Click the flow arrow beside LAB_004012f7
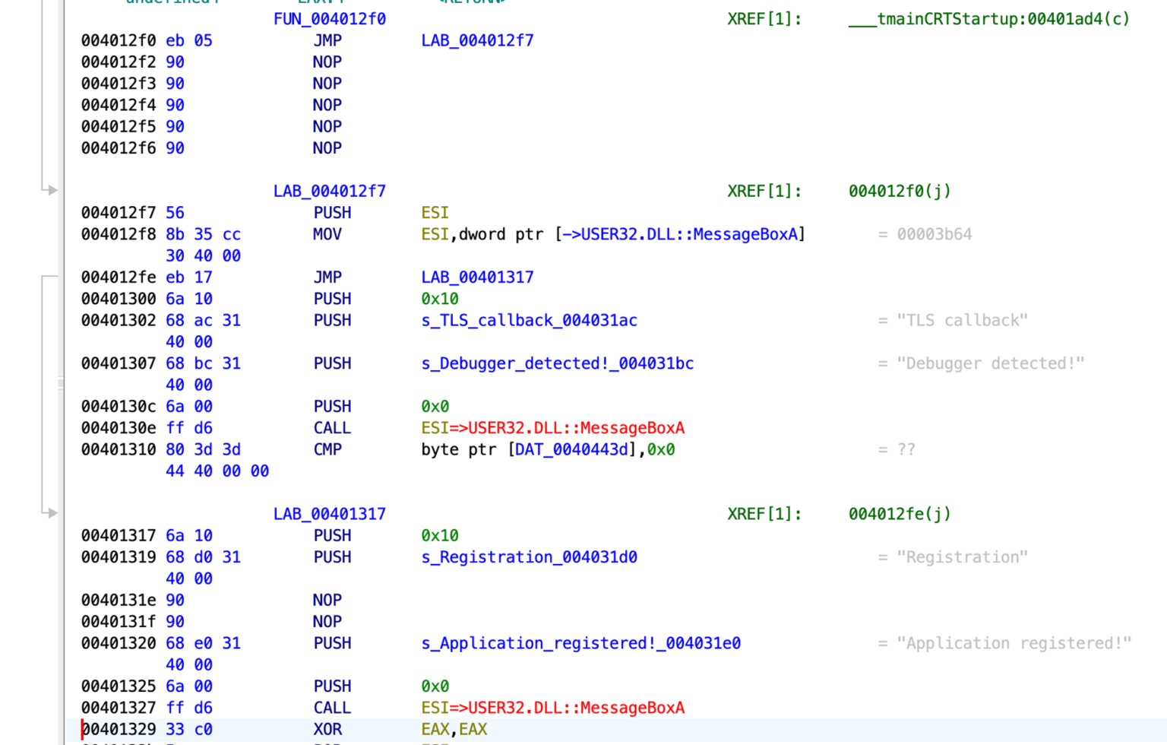This screenshot has height=745, width=1167. pos(52,192)
